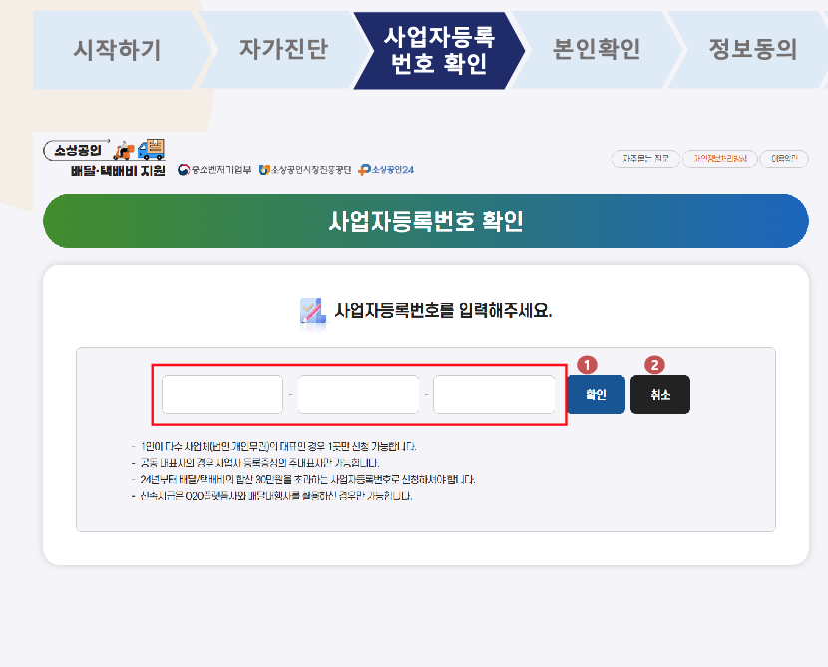Screen dimensions: 828x667
Task: Open the 이용약관 button
Action: [784, 159]
